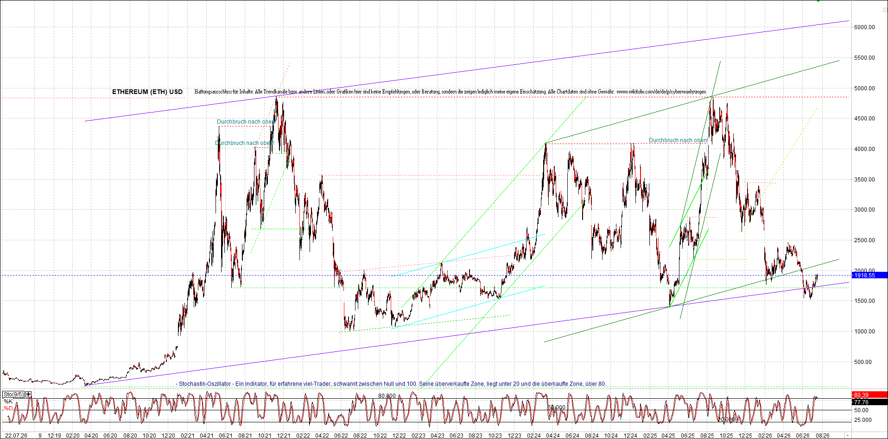Image resolution: width=888 pixels, height=439 pixels.
Task: Select the %K legend label
Action: point(8,401)
